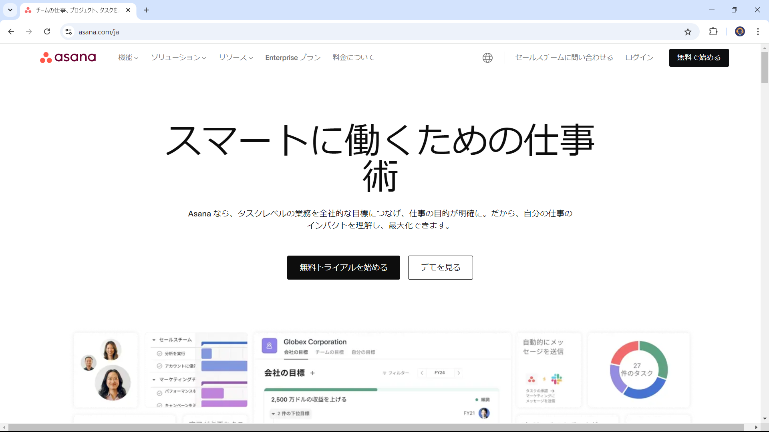Click the ログイン link
Image resolution: width=769 pixels, height=432 pixels.
click(x=639, y=58)
